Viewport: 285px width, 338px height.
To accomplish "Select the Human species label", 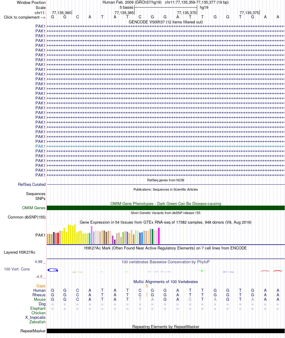I will point(39,290).
